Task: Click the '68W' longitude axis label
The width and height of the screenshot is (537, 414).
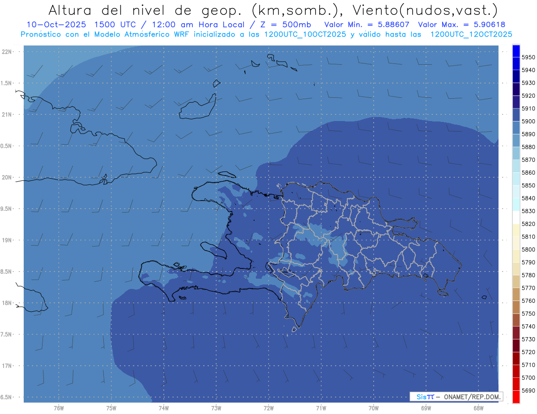Action: point(478,408)
